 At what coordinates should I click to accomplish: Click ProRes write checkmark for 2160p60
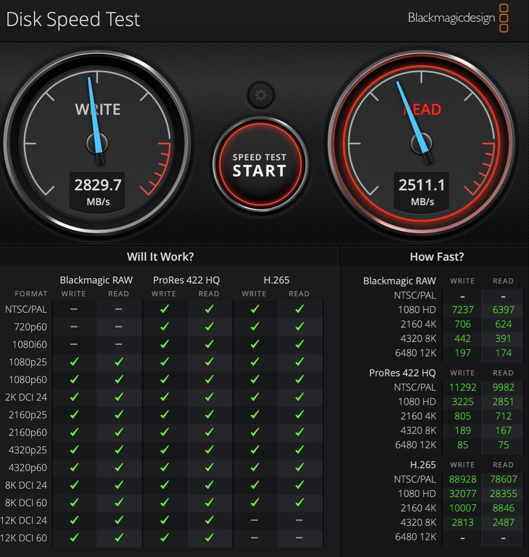164,432
